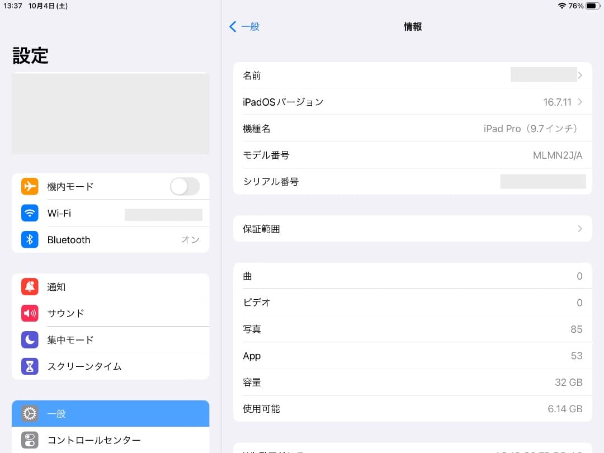
Task: Tap the clock showing 13:37
Action: coord(12,6)
